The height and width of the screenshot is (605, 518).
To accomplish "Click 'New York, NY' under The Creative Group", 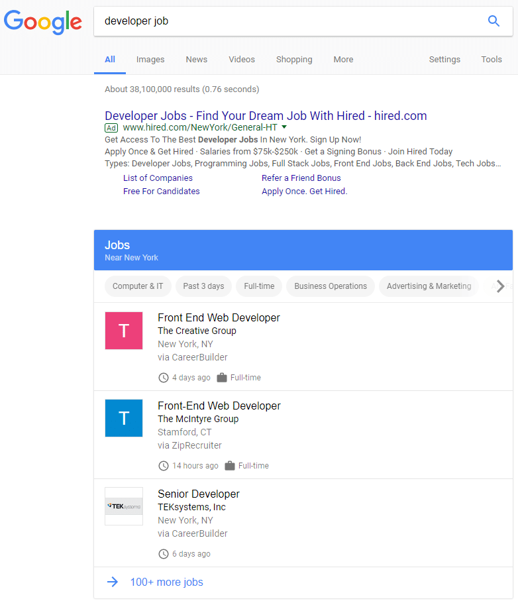I will click(x=185, y=344).
